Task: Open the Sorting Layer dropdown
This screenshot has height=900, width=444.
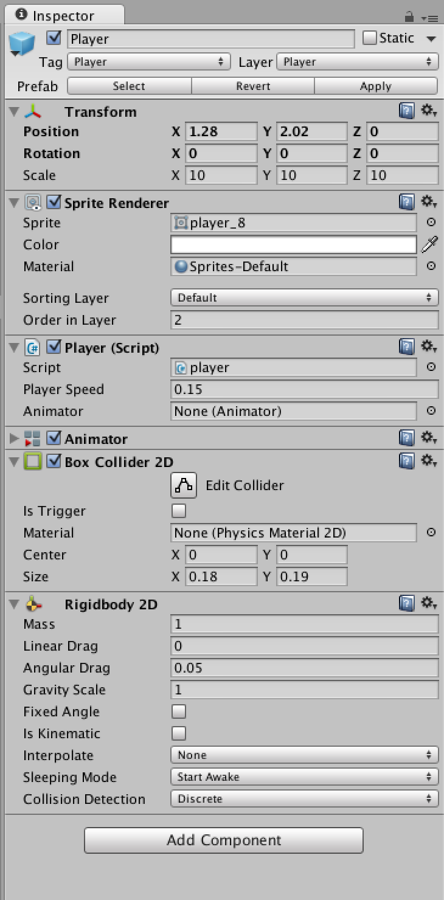Action: pos(304,298)
